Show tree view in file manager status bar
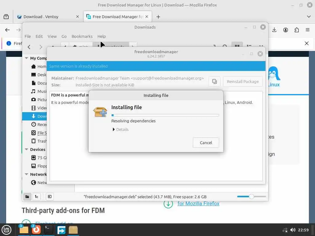The image size is (315, 236). [x=37, y=196]
